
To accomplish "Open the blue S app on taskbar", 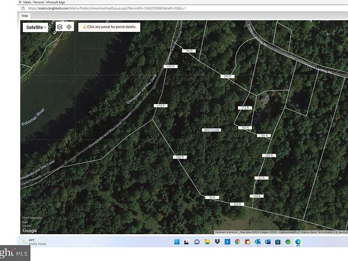I will (227, 242).
